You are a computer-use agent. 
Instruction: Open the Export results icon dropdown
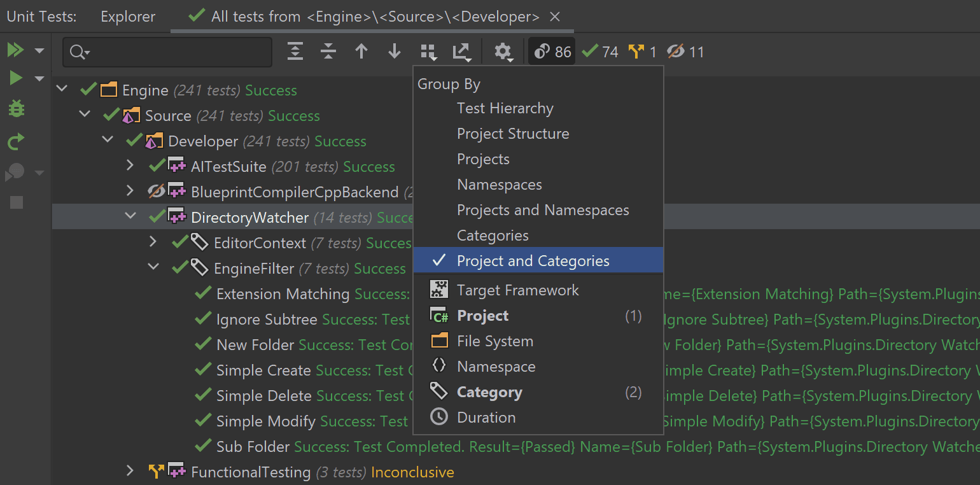461,52
